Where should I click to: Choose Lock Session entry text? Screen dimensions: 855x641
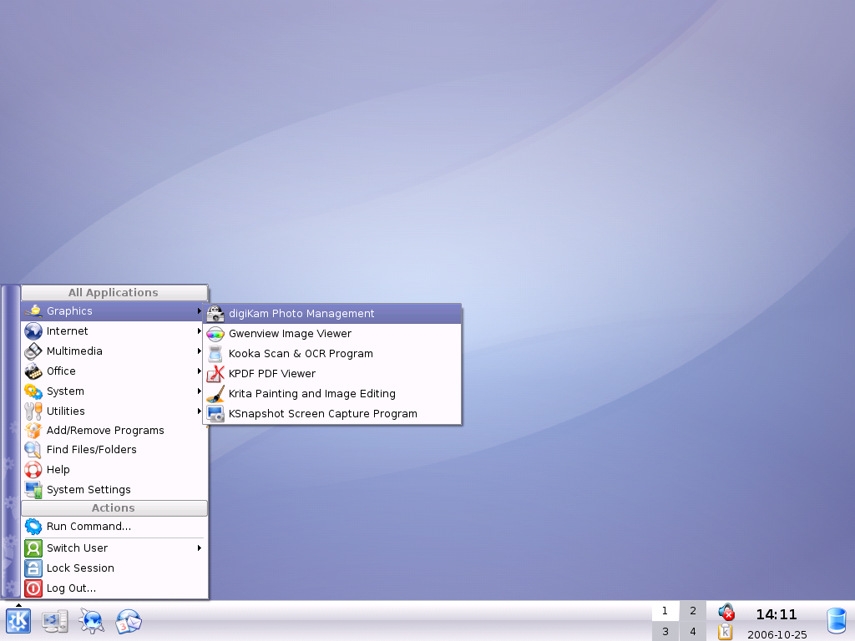81,568
